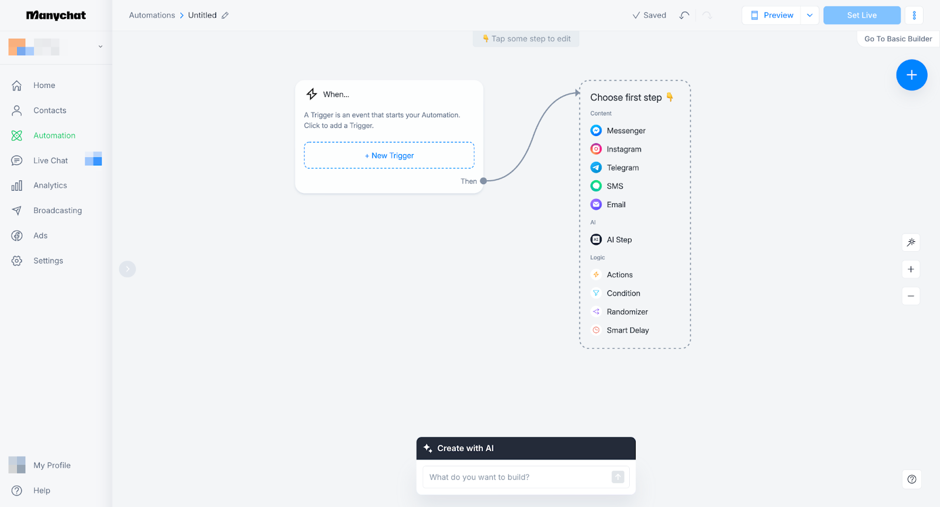
Task: Zoom out the canvas with minus
Action: tap(911, 296)
